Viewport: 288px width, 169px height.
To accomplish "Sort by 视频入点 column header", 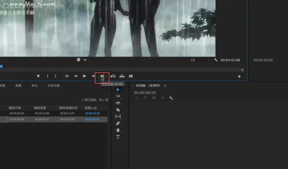I will pyautogui.click(x=91, y=108).
